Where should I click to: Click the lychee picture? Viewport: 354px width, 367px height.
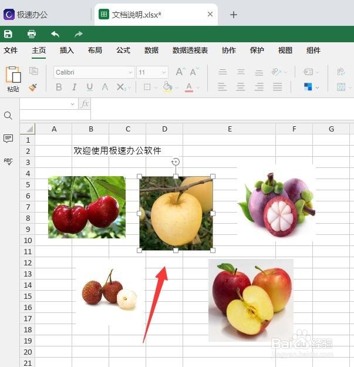[x=110, y=292]
